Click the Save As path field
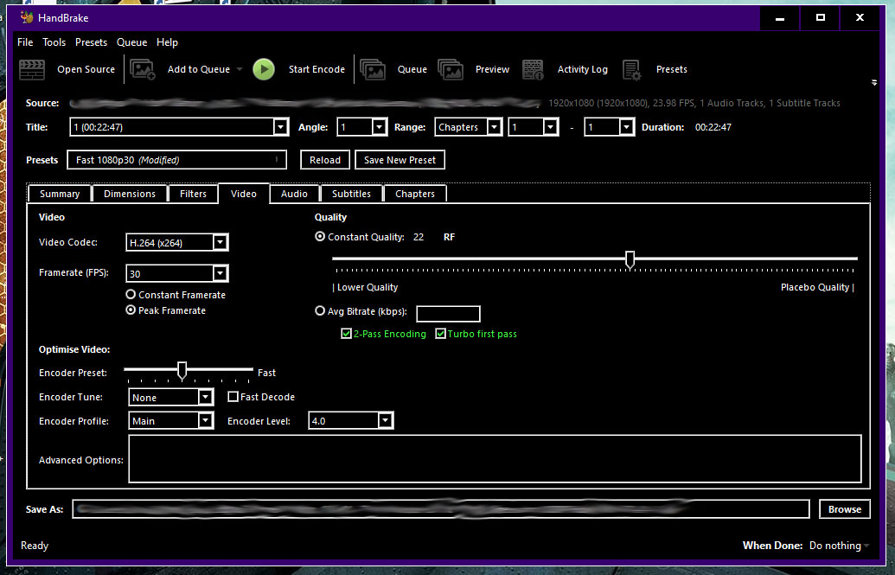895x575 pixels. pyautogui.click(x=441, y=509)
